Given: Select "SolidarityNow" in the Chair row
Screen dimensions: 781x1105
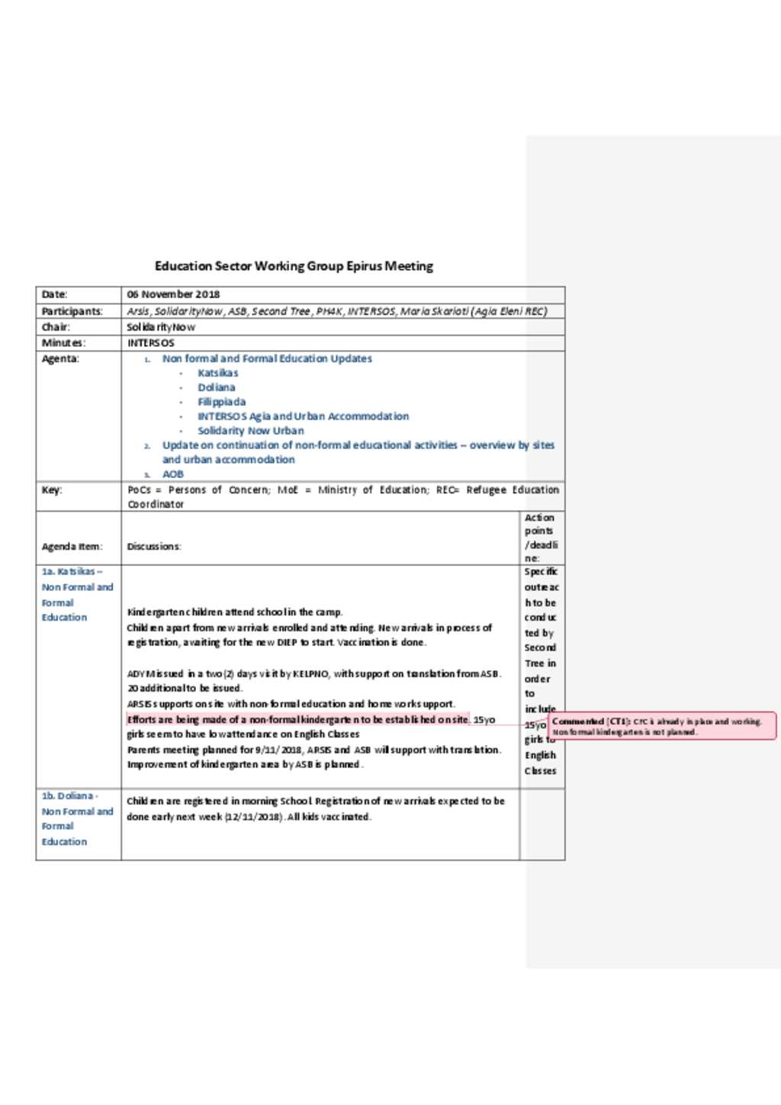Looking at the screenshot, I should pyautogui.click(x=161, y=327).
